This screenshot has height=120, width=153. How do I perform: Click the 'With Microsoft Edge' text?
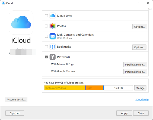click(x=63, y=64)
